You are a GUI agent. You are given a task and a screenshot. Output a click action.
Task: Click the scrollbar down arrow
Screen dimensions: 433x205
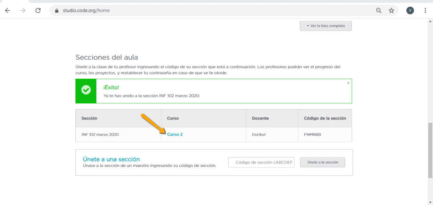430,202
